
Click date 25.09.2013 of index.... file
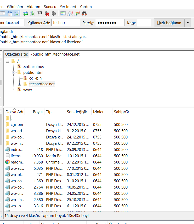click(78, 150)
